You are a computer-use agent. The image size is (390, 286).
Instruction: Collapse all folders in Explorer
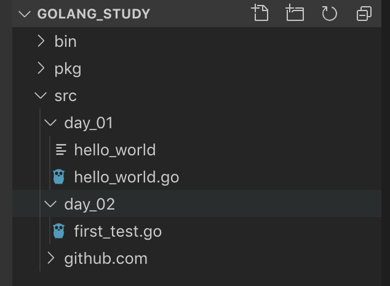364,13
